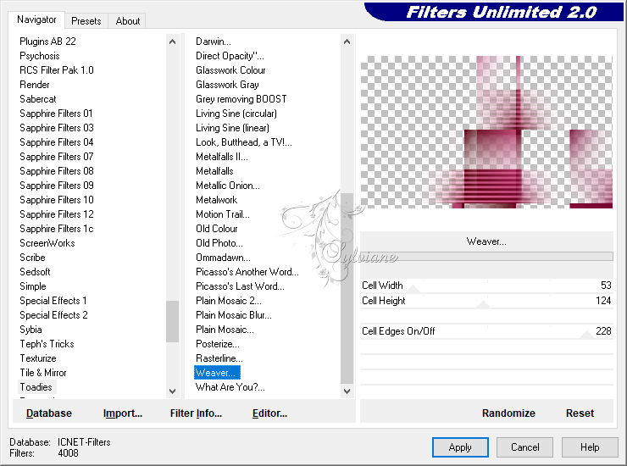Select Darwin... filter
The height and width of the screenshot is (466, 627).
214,42
